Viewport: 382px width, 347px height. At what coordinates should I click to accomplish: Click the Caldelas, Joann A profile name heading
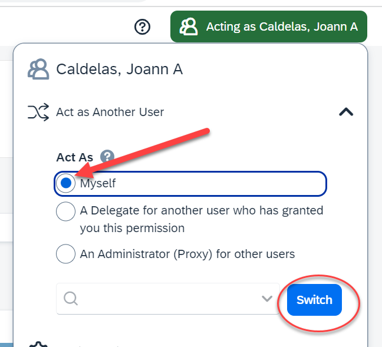pos(119,70)
